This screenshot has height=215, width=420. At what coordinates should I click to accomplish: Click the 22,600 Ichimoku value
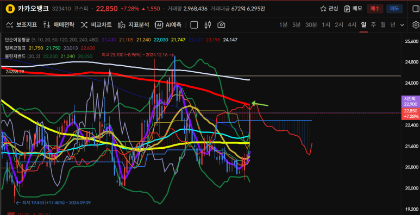click(x=88, y=48)
